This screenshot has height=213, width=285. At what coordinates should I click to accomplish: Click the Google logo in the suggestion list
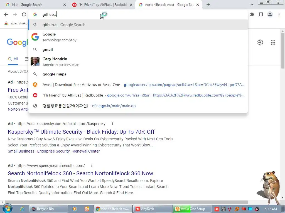pos(35,37)
